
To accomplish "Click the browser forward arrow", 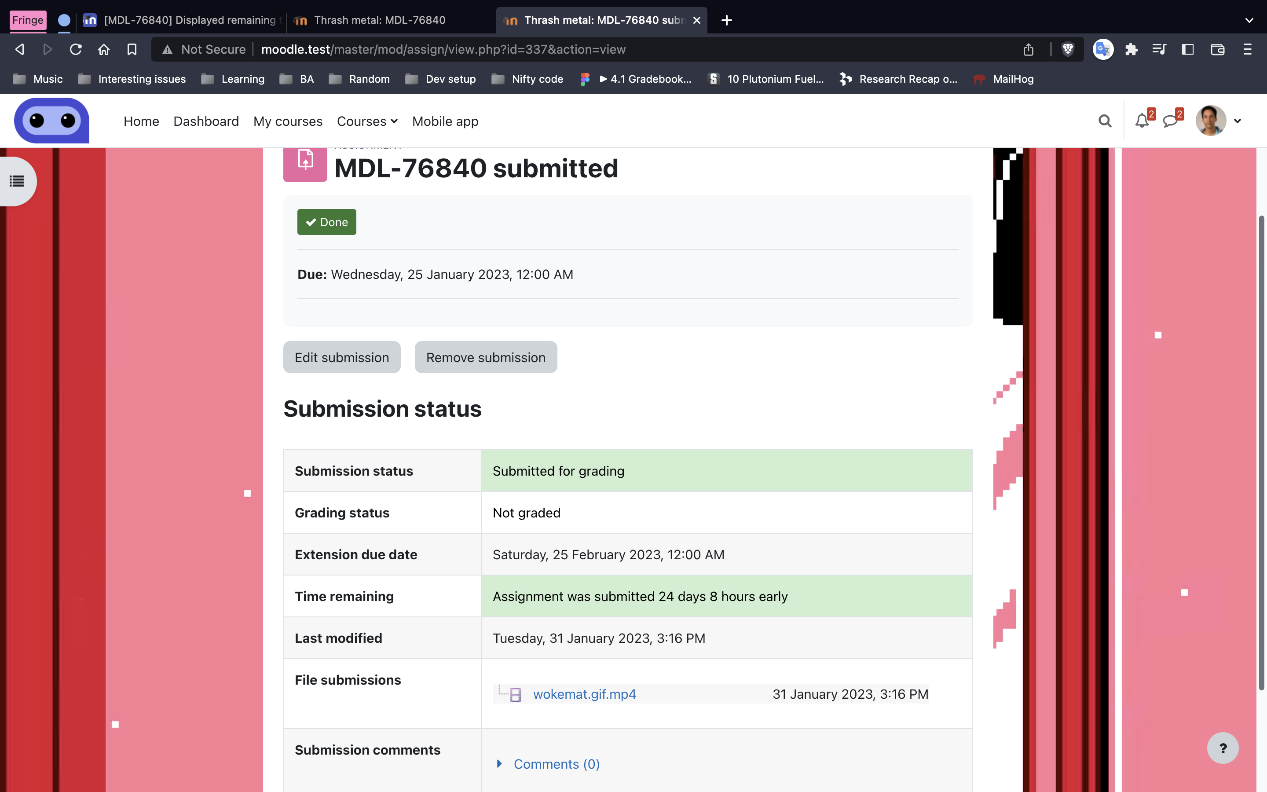I will [x=48, y=49].
